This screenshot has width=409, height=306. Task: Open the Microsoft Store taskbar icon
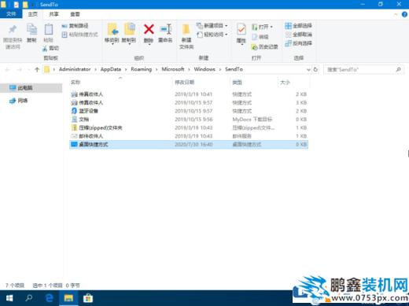point(88,298)
